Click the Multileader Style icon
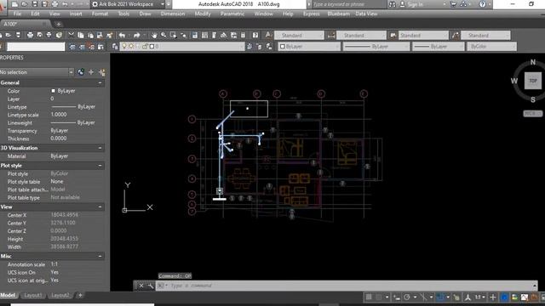545x306 pixels. (456, 35)
